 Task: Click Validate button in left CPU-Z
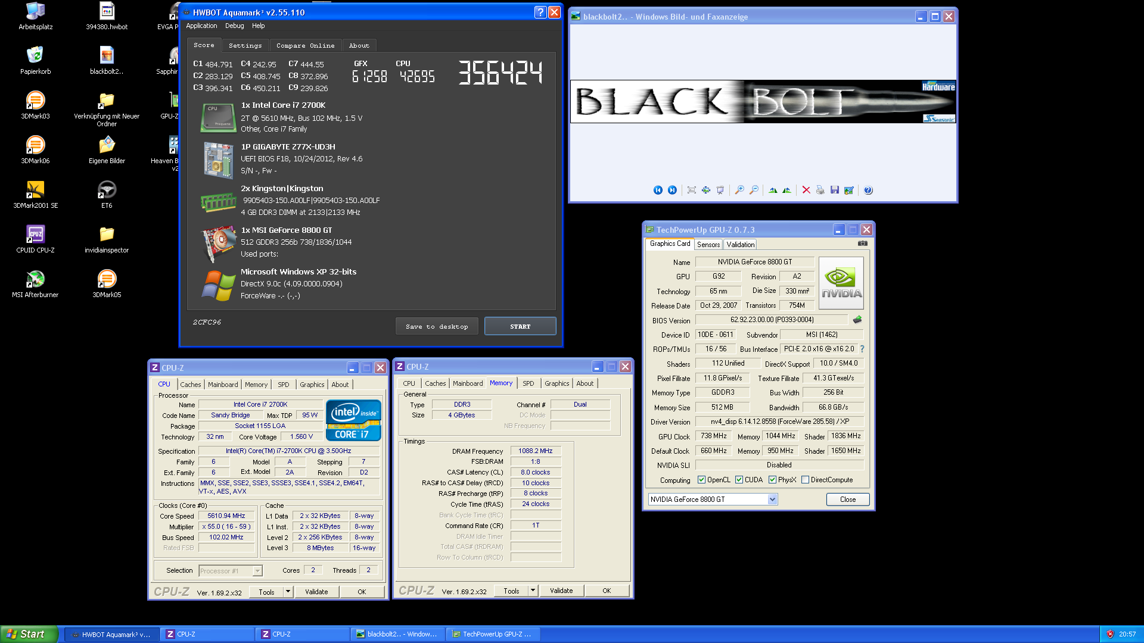(x=316, y=592)
